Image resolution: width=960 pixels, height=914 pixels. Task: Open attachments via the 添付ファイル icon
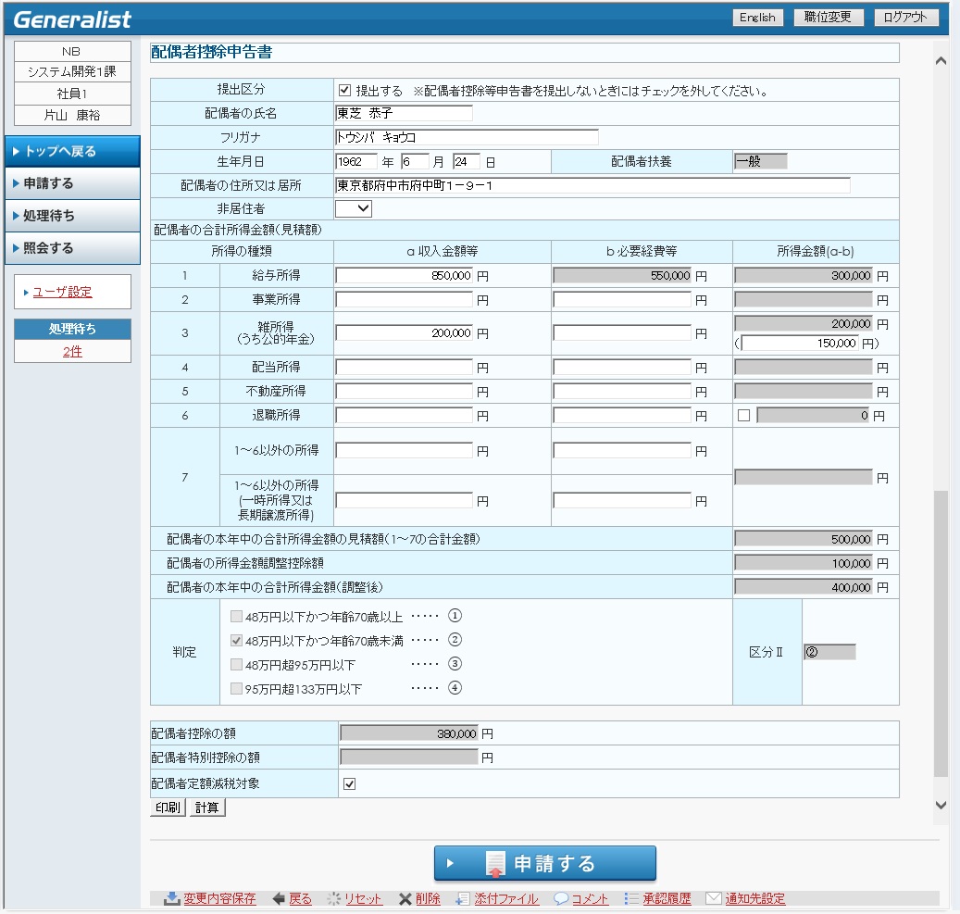coord(463,898)
